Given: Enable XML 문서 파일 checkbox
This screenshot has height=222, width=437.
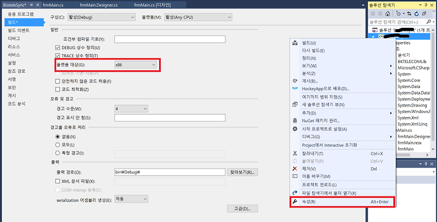Looking at the screenshot, I should click(x=58, y=181).
